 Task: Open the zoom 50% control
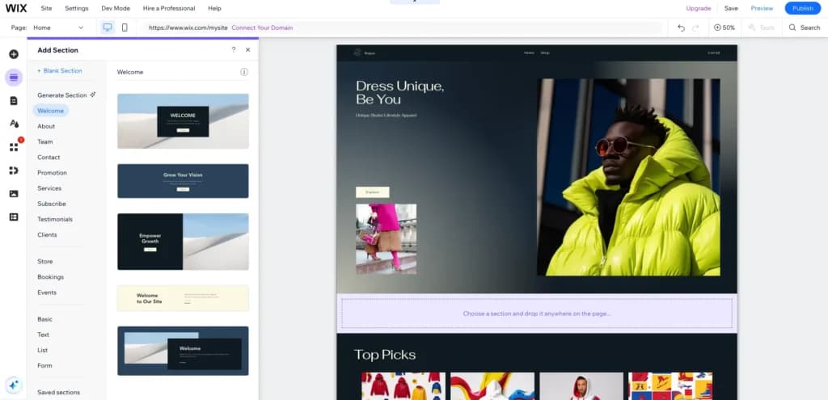tap(724, 27)
